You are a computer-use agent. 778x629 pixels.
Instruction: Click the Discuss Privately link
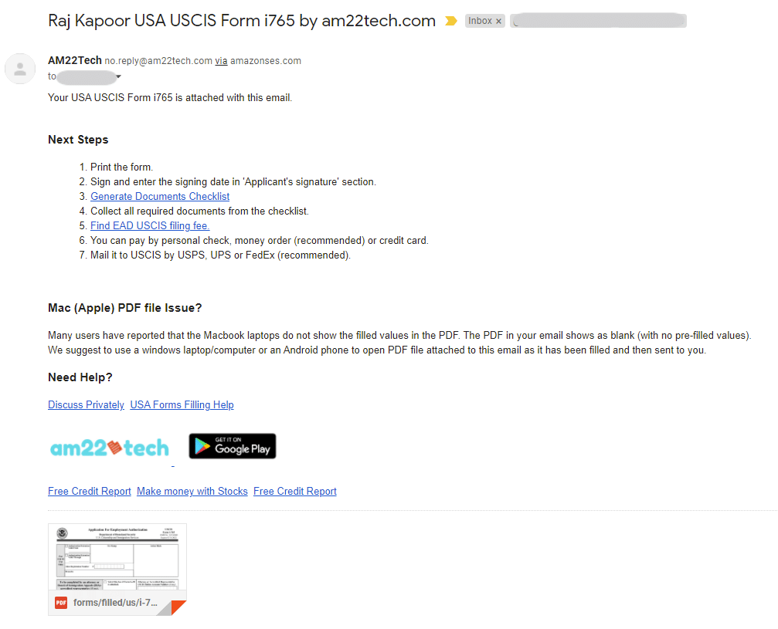(x=86, y=404)
